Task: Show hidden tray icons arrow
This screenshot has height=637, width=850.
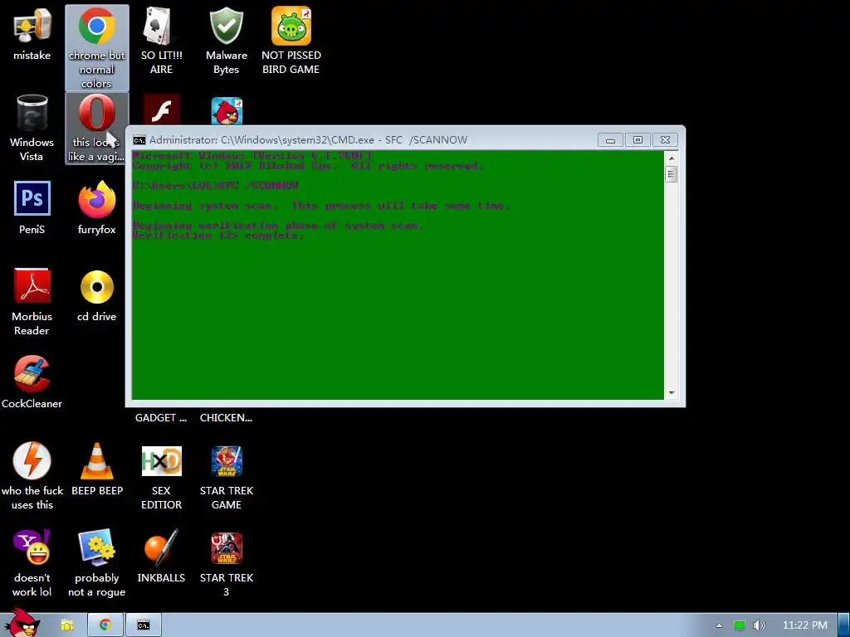Action: (x=719, y=625)
